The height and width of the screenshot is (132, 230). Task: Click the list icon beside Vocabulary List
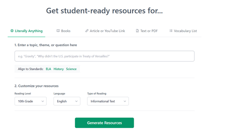click(171, 31)
